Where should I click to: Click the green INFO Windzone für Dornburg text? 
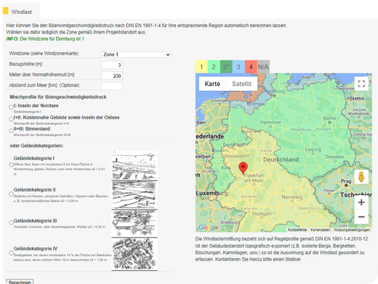[x=45, y=39]
